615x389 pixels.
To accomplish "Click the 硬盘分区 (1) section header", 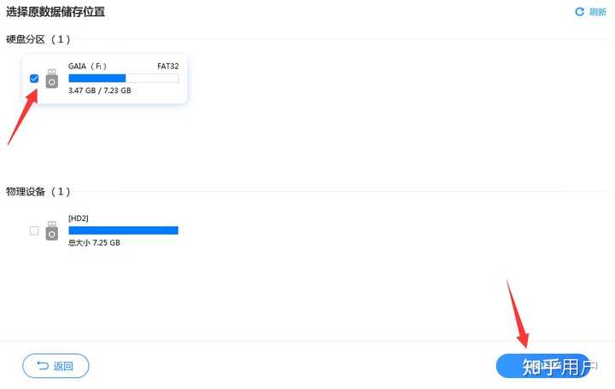I will (38, 39).
